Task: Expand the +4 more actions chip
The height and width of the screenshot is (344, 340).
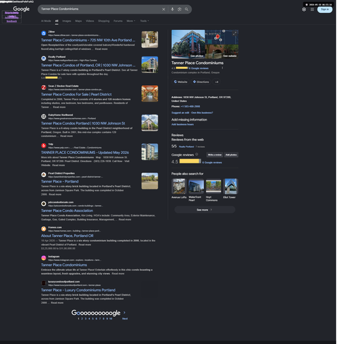Action: 217,82
